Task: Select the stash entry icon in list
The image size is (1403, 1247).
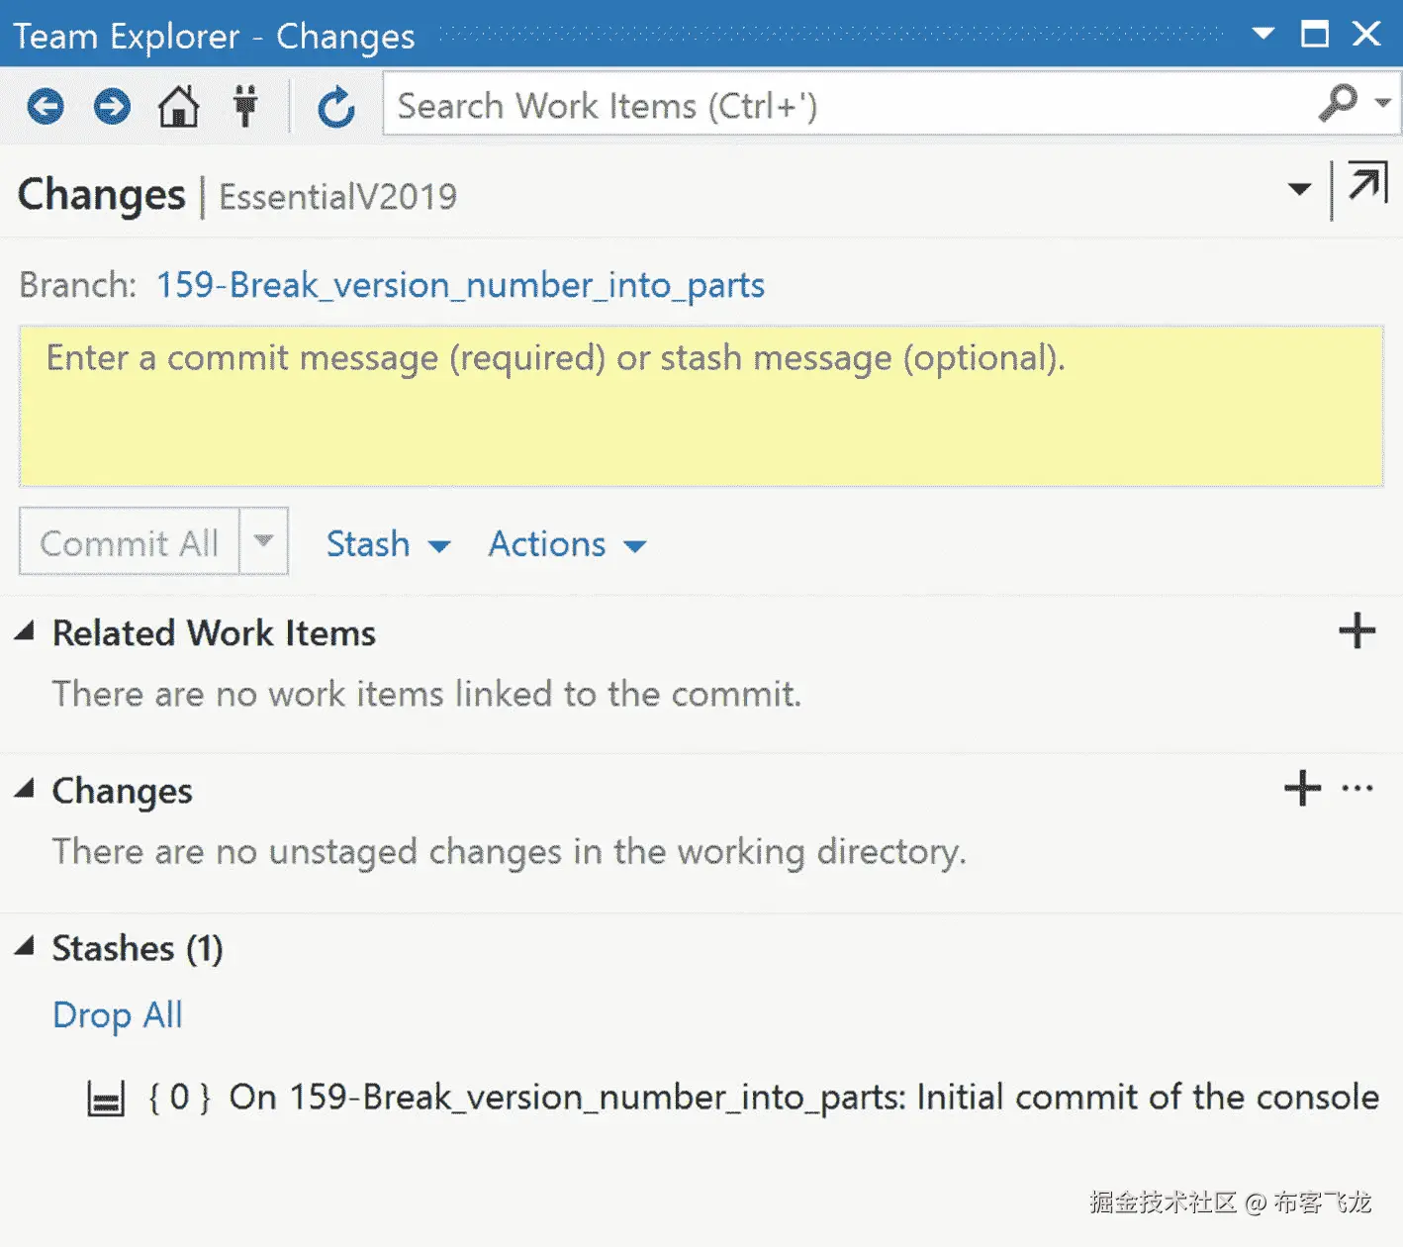Action: tap(106, 1099)
